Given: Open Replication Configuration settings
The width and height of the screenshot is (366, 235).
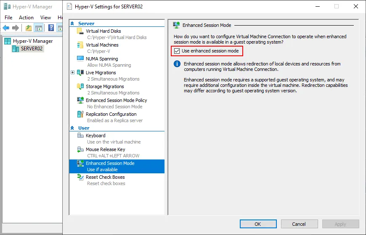Looking at the screenshot, I should click(111, 114).
